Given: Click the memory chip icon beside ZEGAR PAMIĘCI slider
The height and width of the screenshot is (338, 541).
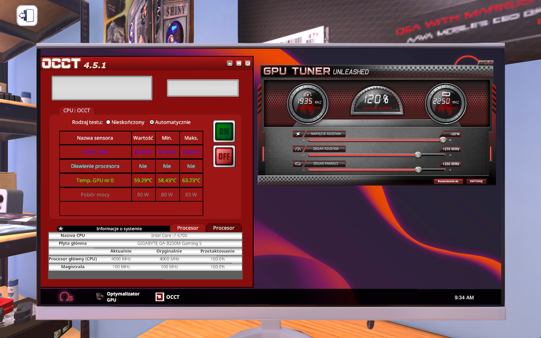Looking at the screenshot, I should 298,164.
